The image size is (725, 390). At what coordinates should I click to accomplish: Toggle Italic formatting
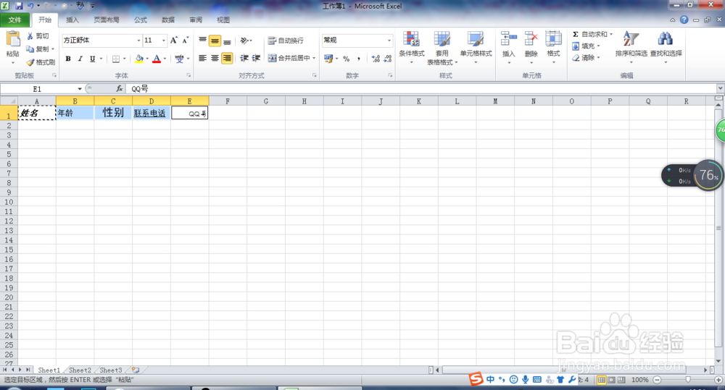80,59
